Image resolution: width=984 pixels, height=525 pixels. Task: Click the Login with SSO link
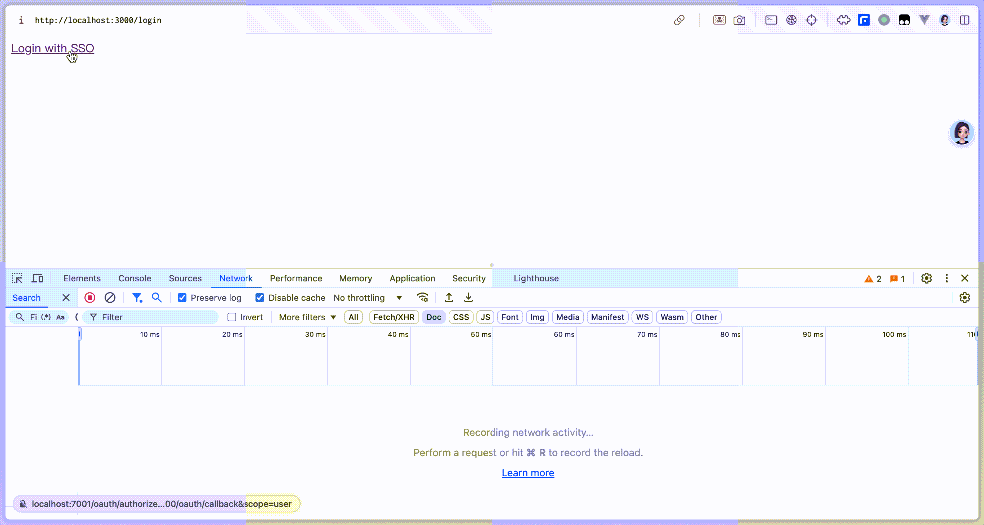pos(53,48)
